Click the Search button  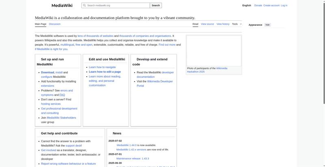point(156,5)
